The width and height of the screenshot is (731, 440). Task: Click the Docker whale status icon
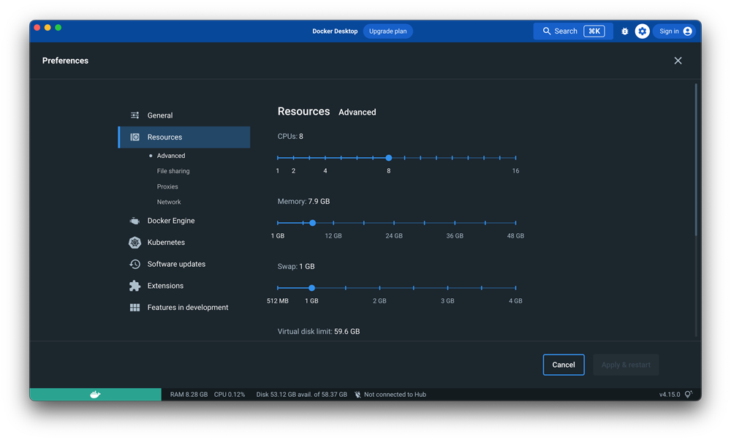[95, 395]
